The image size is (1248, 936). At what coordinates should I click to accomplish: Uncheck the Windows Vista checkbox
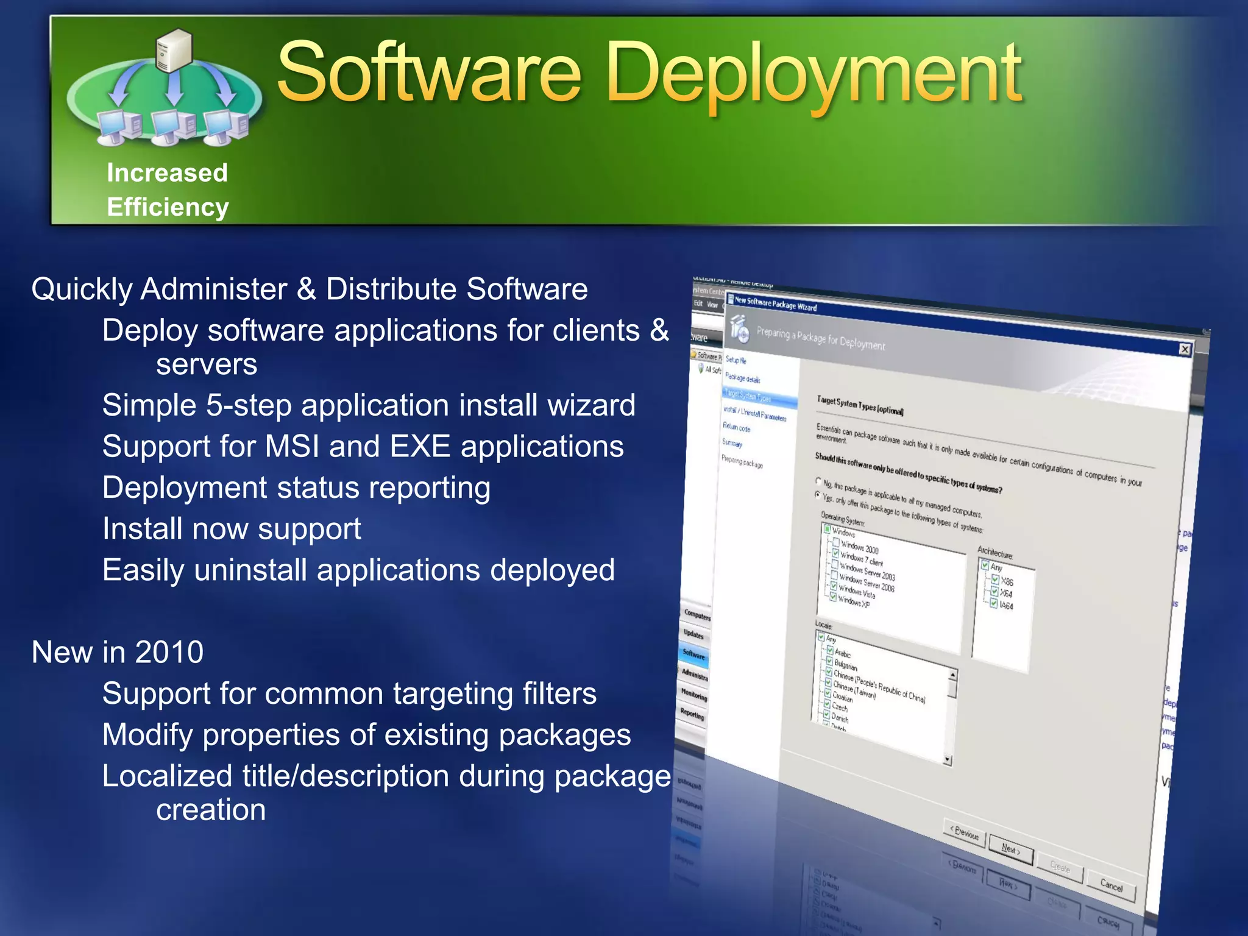pos(834,586)
